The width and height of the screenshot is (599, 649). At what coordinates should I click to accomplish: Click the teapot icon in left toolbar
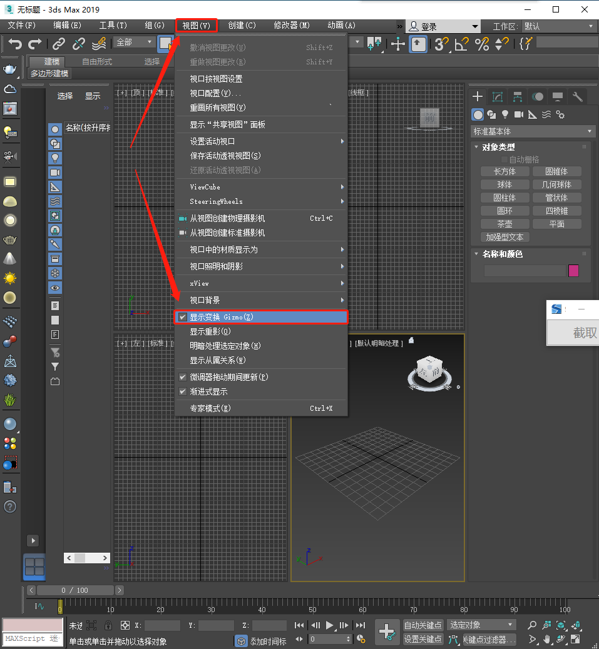(10, 69)
